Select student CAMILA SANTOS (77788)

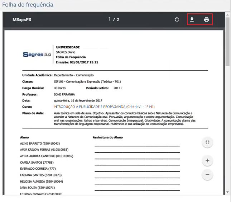(x=37, y=163)
